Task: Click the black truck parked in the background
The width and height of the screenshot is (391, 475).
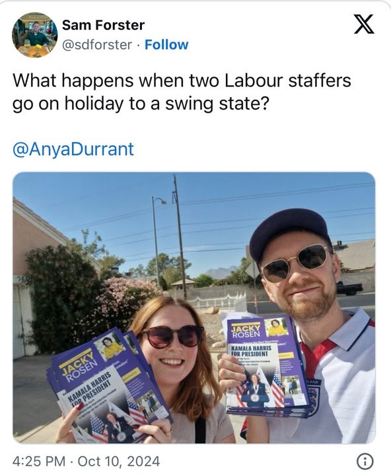Action: [349, 288]
